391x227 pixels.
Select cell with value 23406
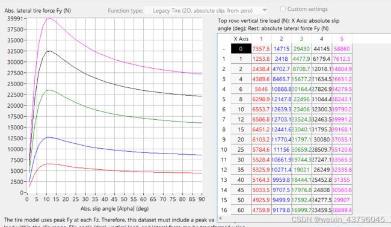(x=301, y=110)
